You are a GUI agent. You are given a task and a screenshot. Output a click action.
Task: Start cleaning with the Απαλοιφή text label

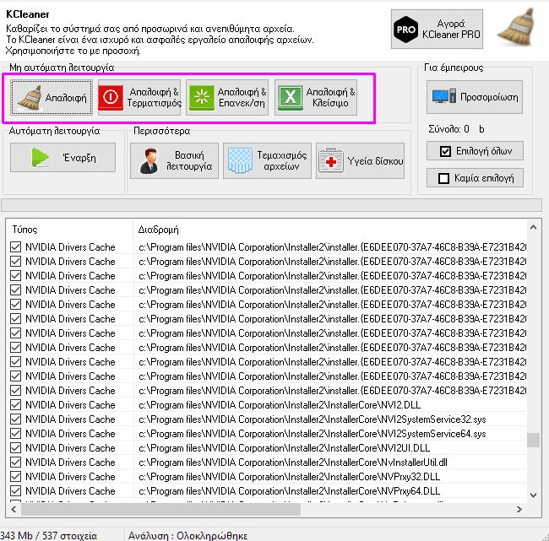pos(66,98)
